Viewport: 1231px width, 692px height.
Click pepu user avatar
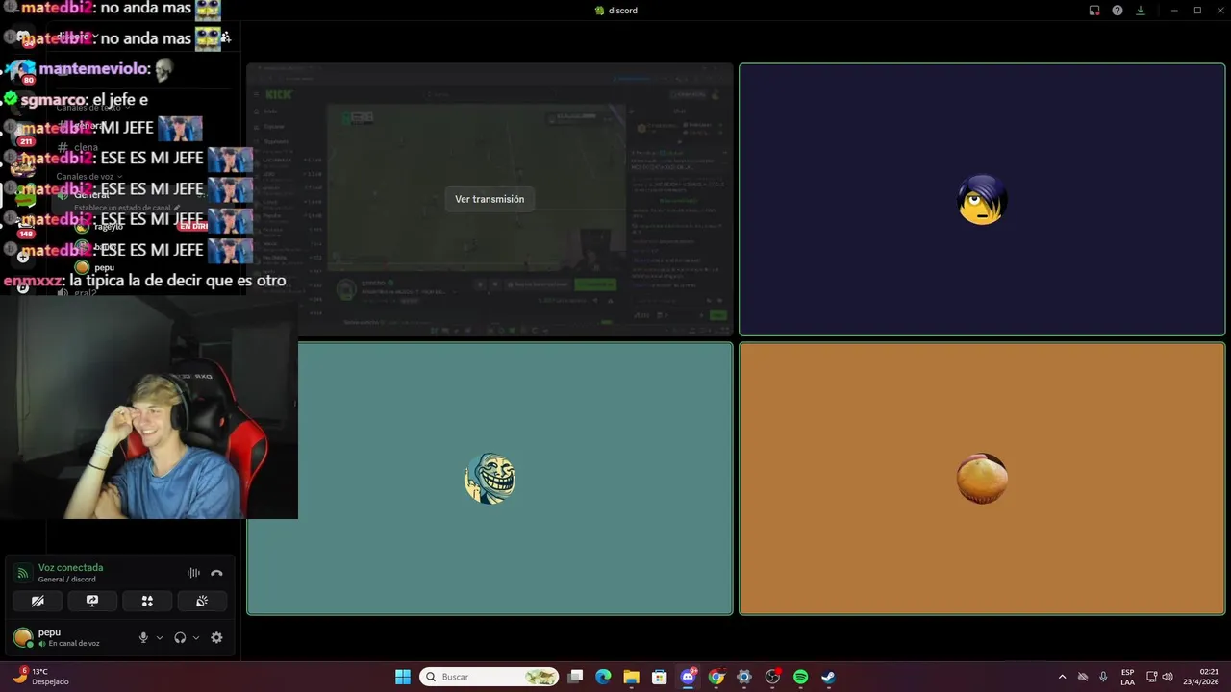point(22,637)
